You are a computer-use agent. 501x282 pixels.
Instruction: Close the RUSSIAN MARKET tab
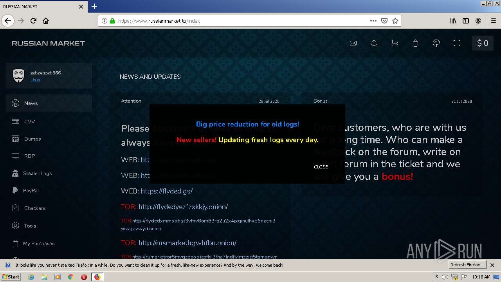[x=81, y=7]
